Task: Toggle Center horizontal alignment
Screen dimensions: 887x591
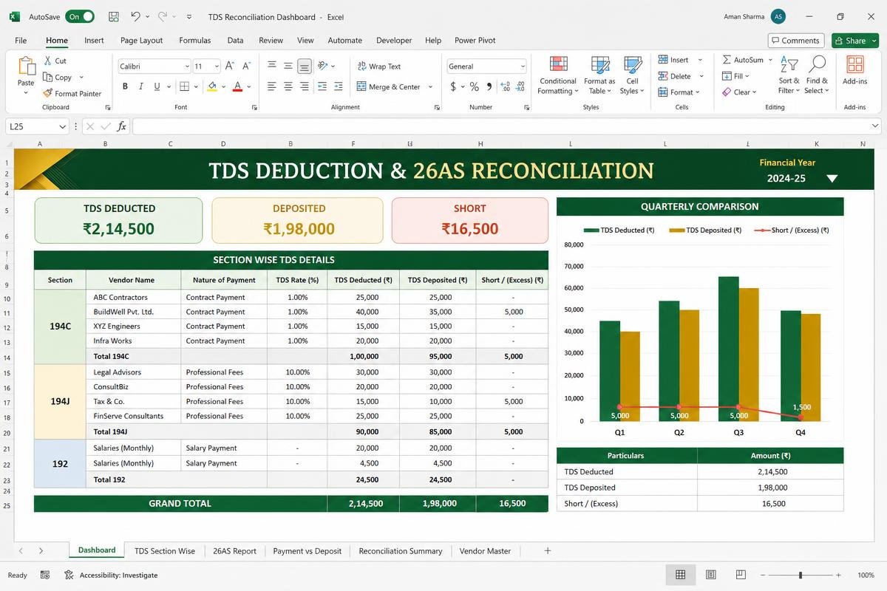Action: click(x=288, y=86)
